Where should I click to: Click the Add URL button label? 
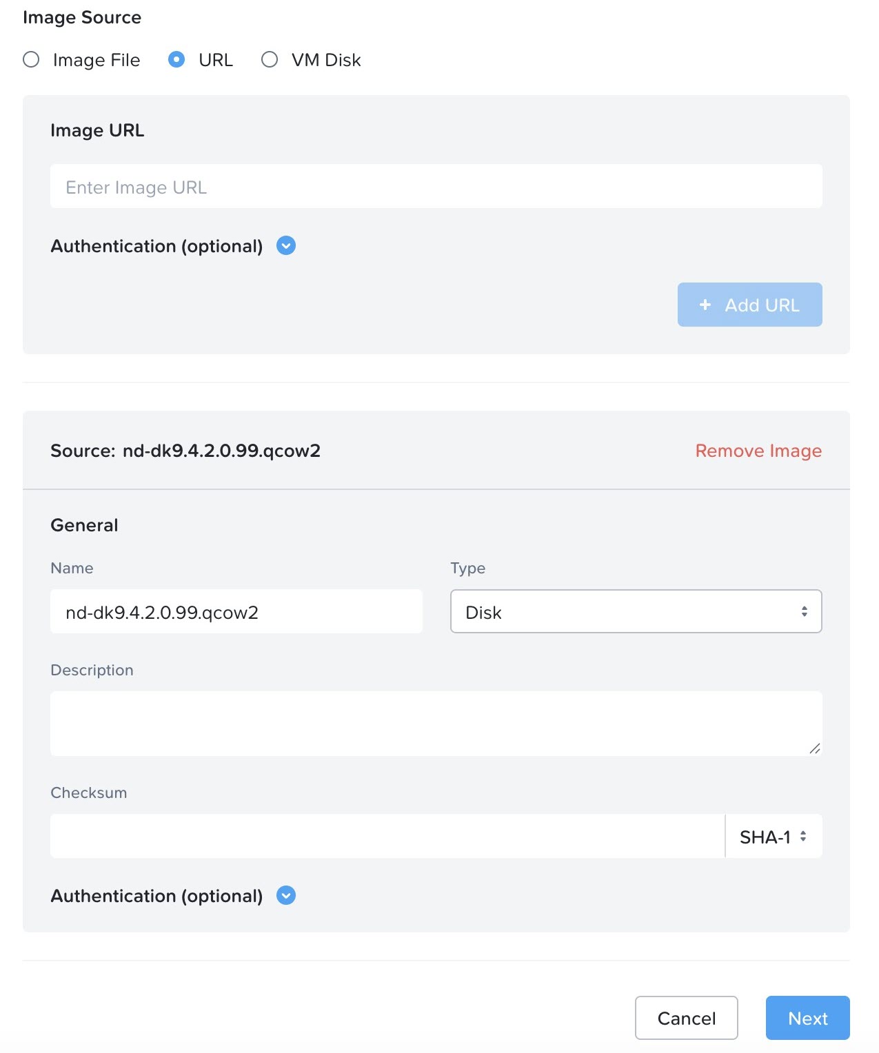point(762,305)
